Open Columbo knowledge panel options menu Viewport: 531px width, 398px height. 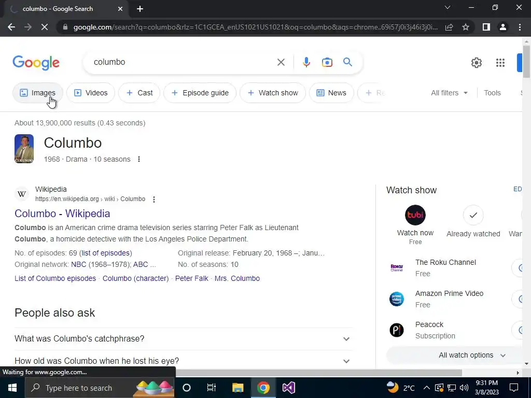click(139, 159)
